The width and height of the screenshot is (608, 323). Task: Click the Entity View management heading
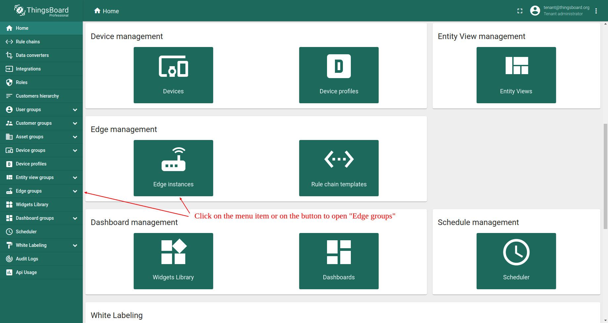click(482, 36)
